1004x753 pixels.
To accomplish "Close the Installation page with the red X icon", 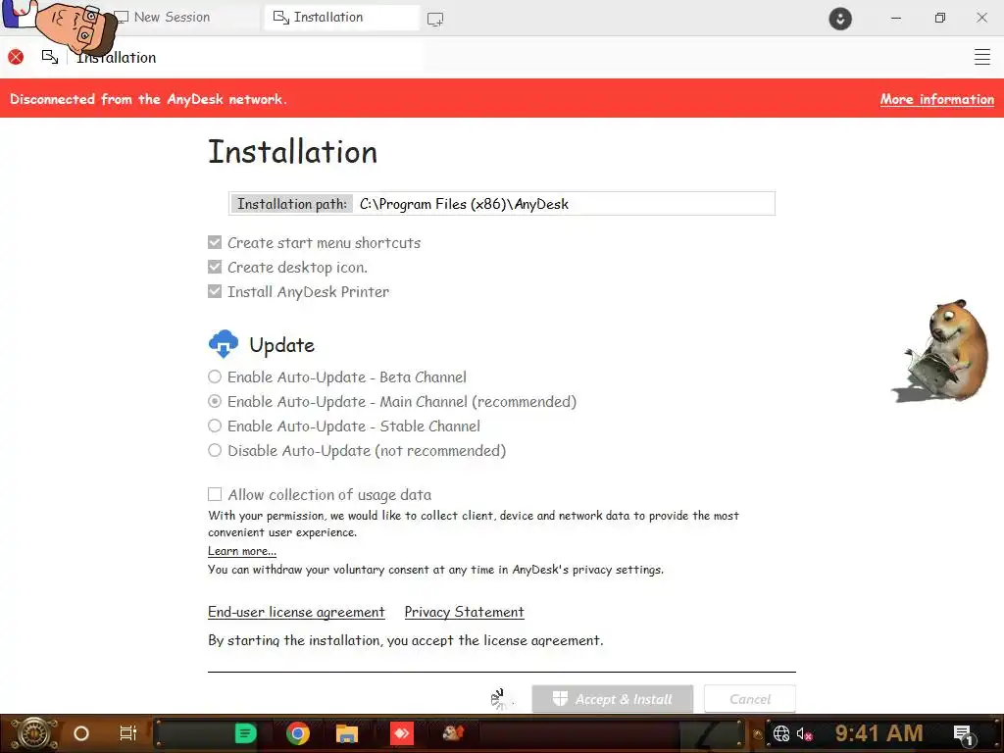I will pos(16,57).
